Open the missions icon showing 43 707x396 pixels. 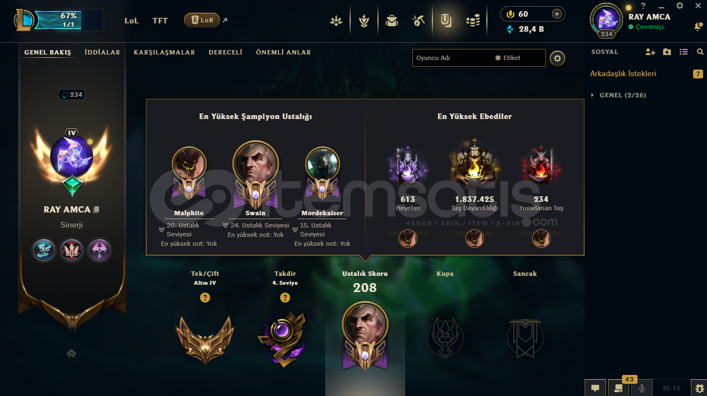[618, 388]
